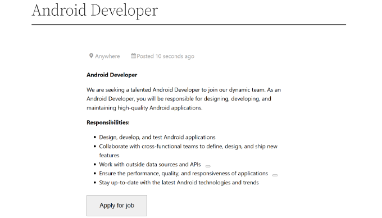Click the bold 'Android Developer' subheading
The height and width of the screenshot is (218, 382).
click(112, 75)
